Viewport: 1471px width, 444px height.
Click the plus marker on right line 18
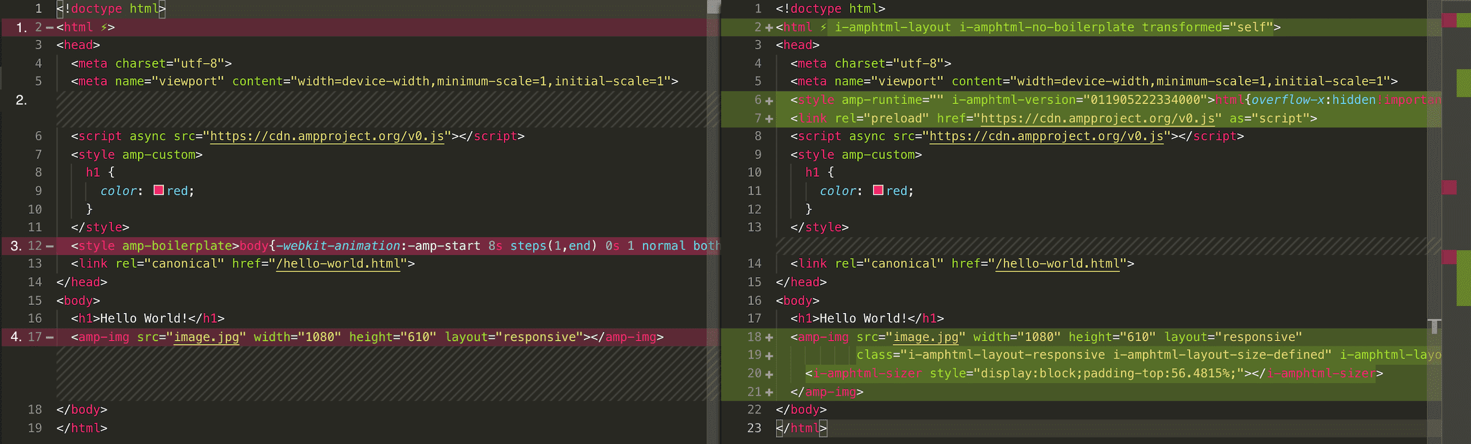[769, 338]
